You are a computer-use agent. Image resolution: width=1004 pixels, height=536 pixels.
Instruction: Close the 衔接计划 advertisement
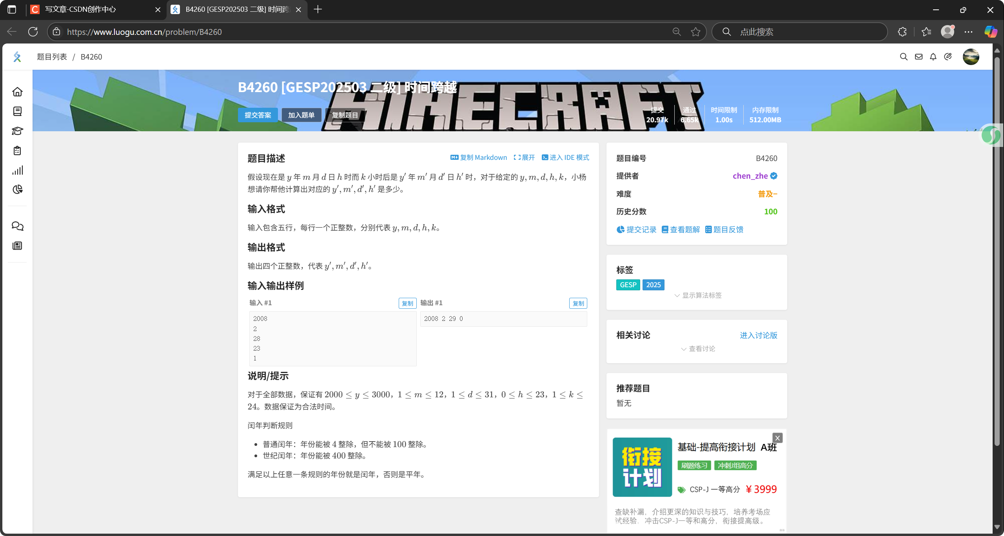777,438
